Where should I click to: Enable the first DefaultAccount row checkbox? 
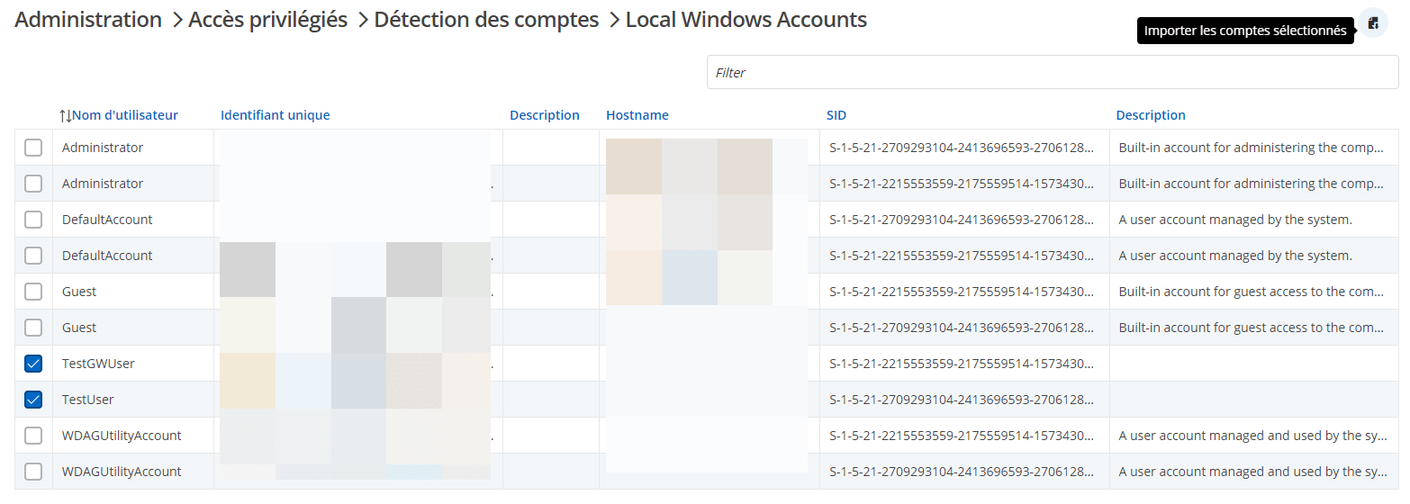(x=33, y=220)
